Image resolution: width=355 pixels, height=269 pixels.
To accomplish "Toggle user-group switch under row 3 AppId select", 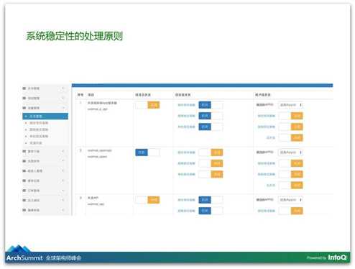I will click(291, 211).
